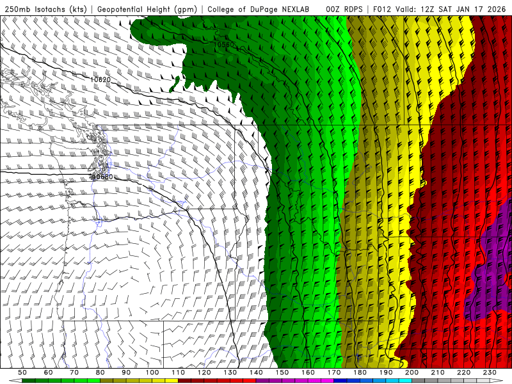Click the "College of DuPage NEXLAB" header text
Image resolution: width=512 pixels, height=384 pixels.
(x=259, y=9)
